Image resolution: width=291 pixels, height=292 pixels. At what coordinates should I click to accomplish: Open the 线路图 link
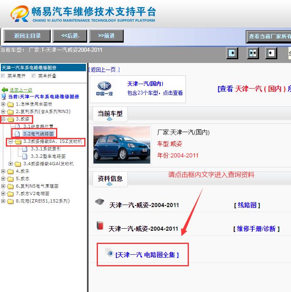(x=247, y=205)
